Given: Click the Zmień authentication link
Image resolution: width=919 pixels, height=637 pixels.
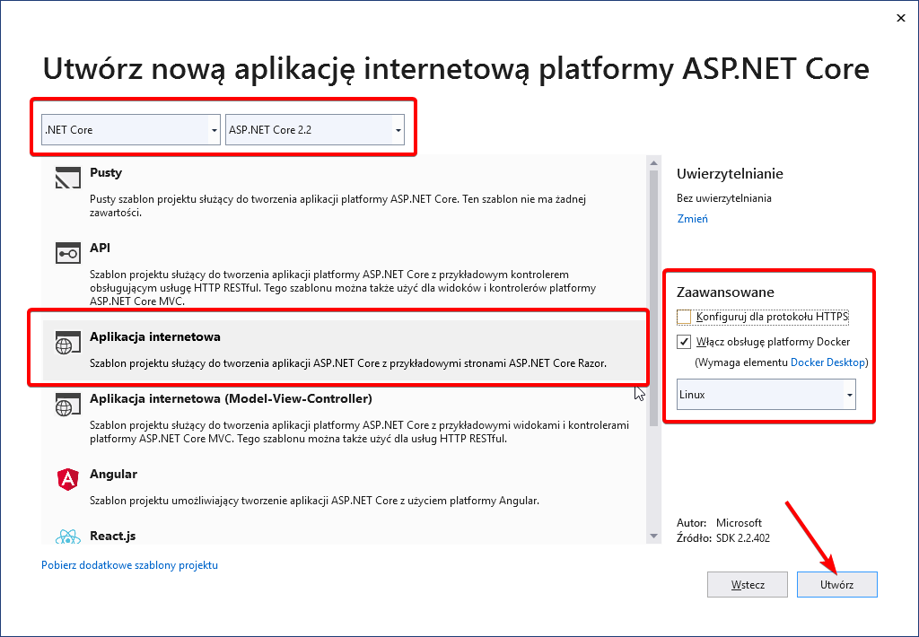Looking at the screenshot, I should pyautogui.click(x=692, y=218).
